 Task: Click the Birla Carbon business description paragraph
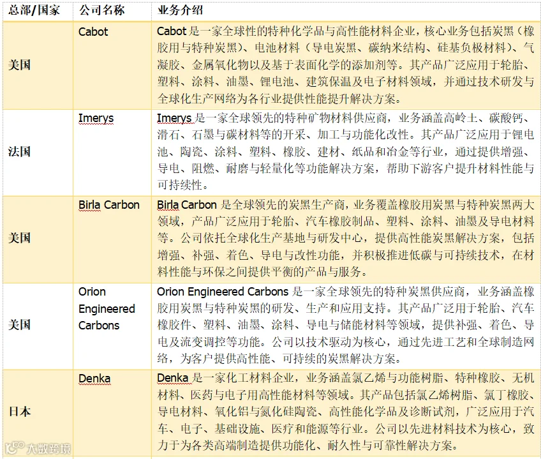pos(346,238)
